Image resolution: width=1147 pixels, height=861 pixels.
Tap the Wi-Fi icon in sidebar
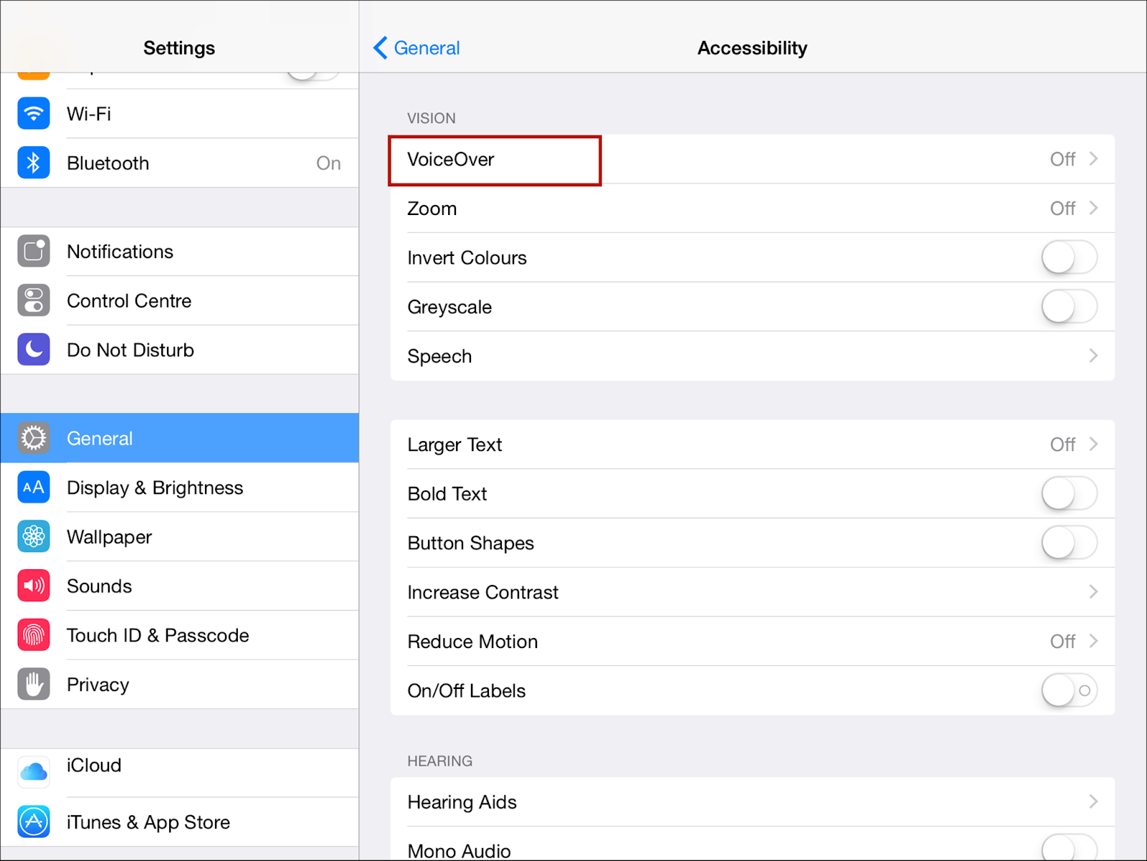click(34, 113)
